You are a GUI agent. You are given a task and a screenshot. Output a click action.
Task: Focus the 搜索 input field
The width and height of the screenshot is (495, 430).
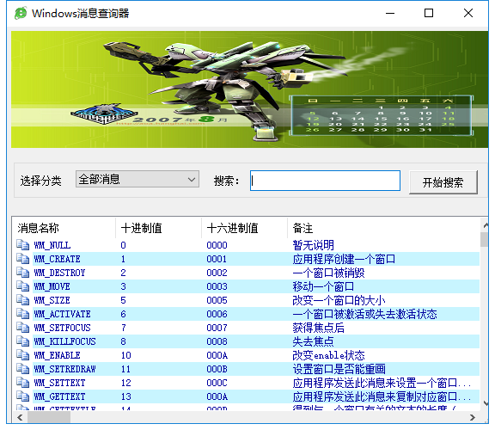tap(325, 181)
